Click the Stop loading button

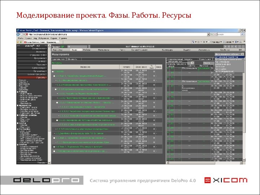coord(215,34)
